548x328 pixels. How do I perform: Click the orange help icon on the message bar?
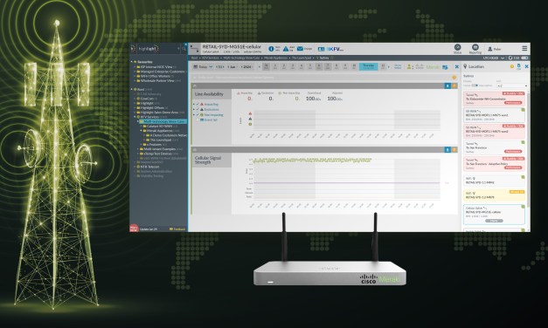pos(454,78)
